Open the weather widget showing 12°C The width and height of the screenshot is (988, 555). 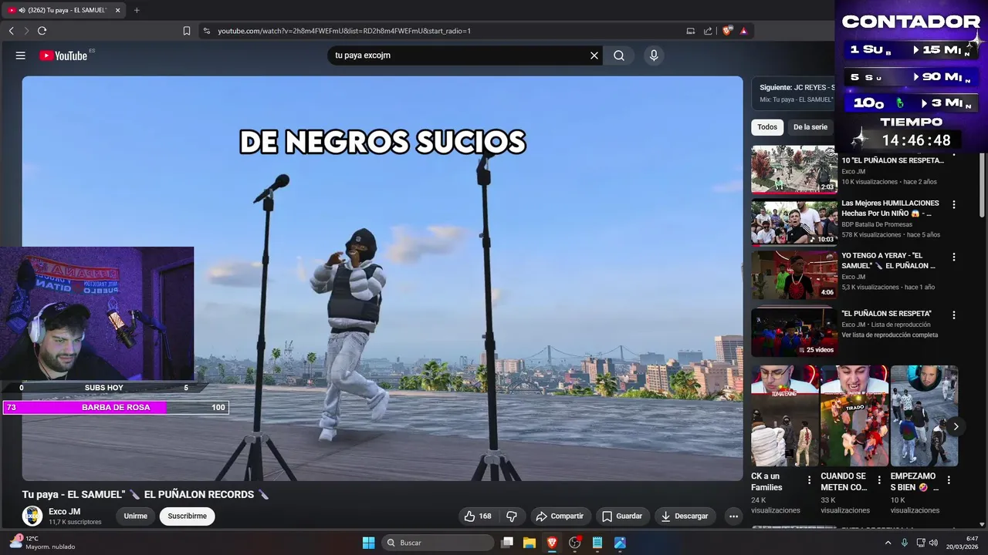[x=42, y=543]
